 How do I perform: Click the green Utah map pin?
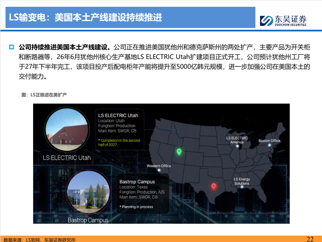(179, 152)
